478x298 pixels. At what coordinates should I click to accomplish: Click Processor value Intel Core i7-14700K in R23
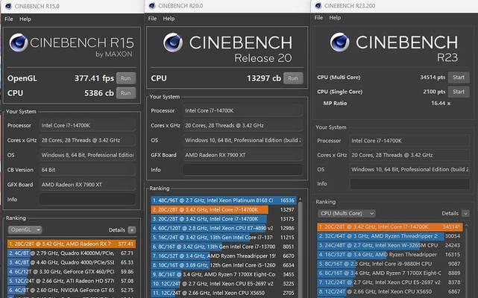(x=409, y=141)
